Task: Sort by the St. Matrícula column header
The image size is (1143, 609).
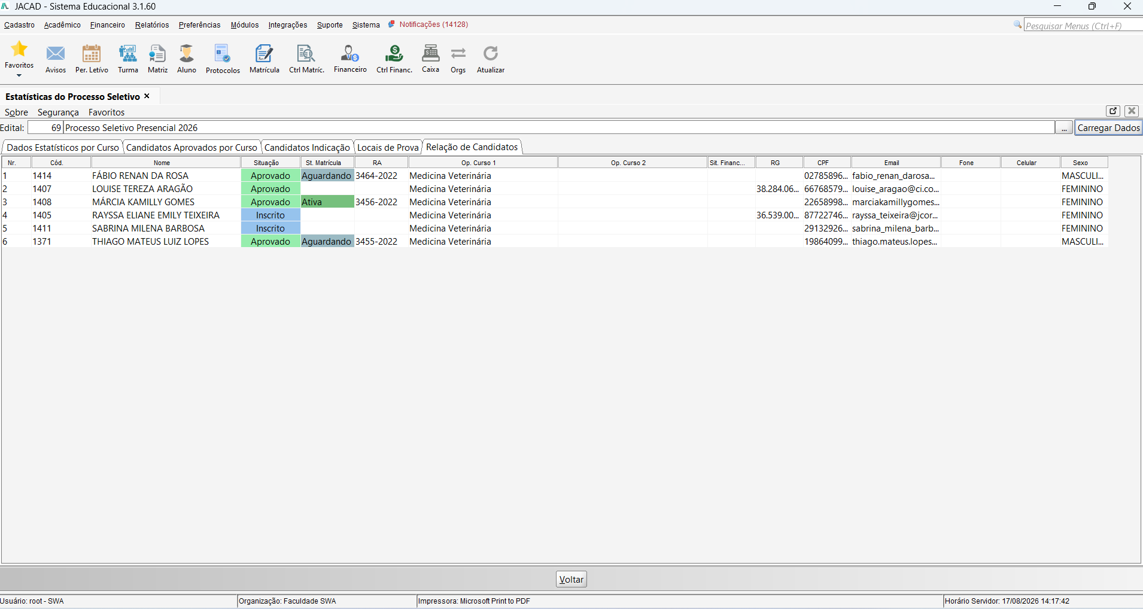Action: tap(327, 163)
